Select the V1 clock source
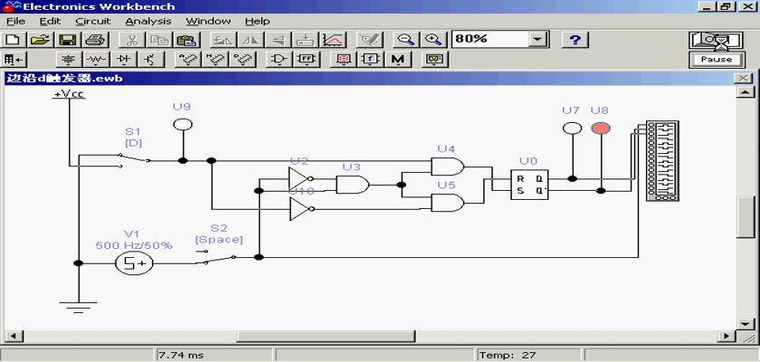 (x=134, y=263)
